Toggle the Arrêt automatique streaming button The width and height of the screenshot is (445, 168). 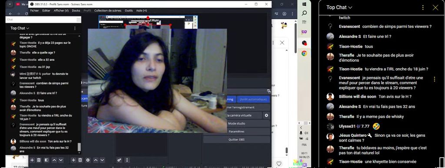point(253,99)
